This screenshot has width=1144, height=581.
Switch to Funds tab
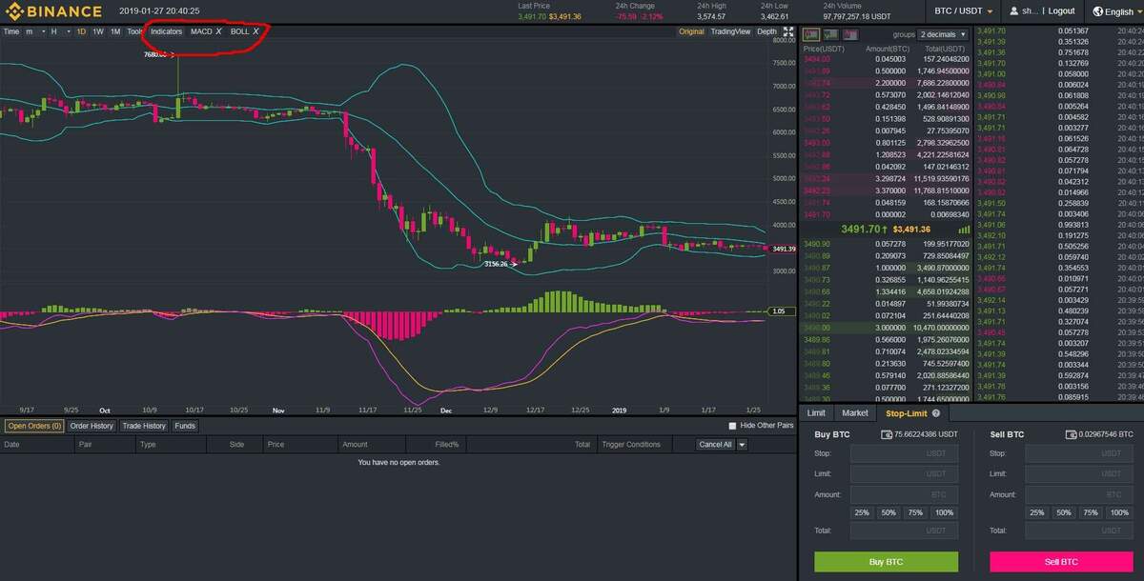(185, 426)
